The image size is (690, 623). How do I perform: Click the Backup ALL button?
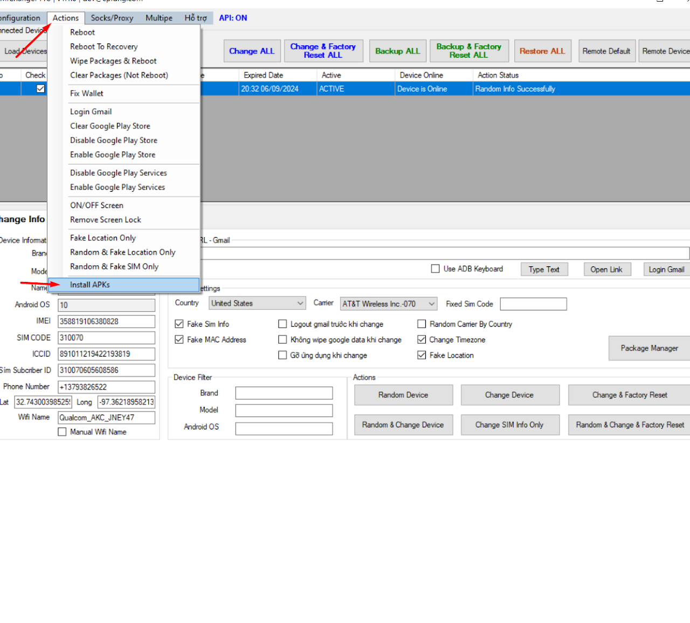(x=397, y=51)
